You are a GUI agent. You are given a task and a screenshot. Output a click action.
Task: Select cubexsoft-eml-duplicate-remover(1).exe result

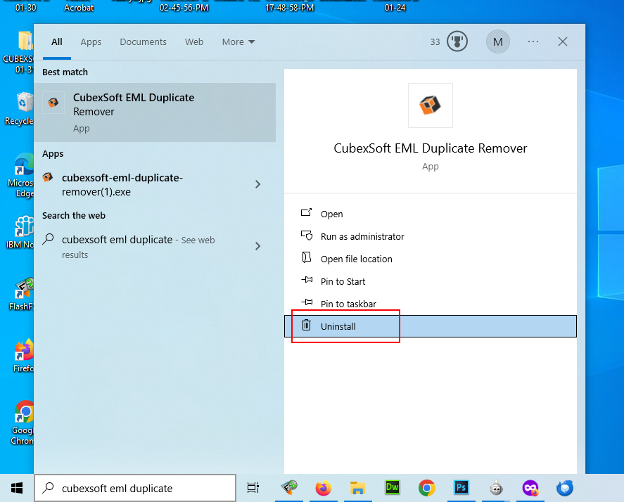tap(155, 185)
